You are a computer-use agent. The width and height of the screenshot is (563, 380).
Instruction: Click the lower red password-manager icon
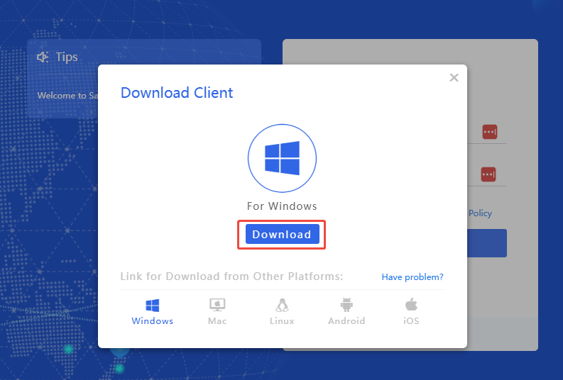[488, 174]
